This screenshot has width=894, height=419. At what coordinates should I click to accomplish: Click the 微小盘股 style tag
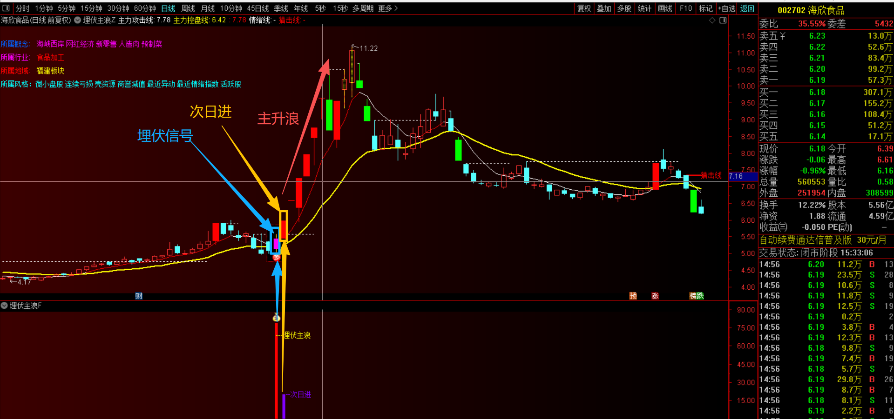coord(49,84)
